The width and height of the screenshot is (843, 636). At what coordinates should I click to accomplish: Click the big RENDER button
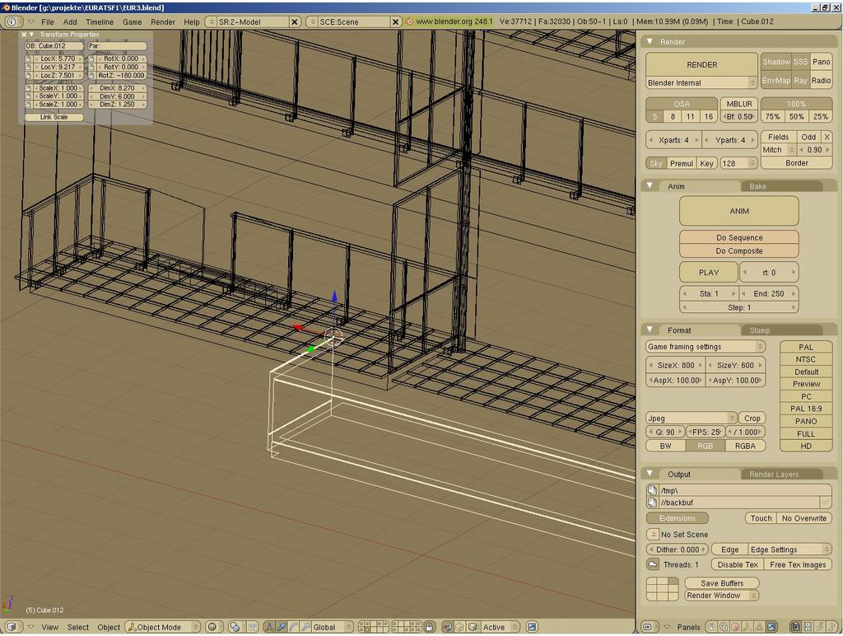tap(701, 64)
